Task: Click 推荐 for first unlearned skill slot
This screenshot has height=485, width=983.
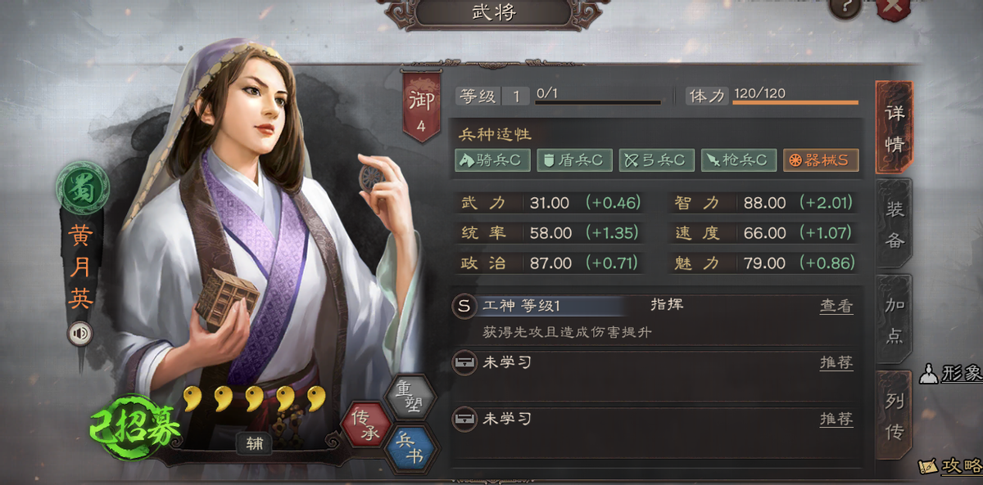Action: click(x=836, y=362)
